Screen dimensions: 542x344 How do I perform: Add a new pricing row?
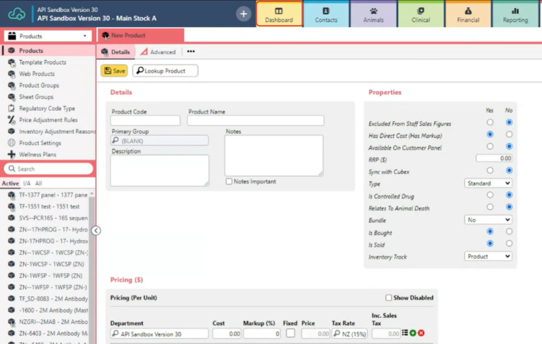[412, 333]
